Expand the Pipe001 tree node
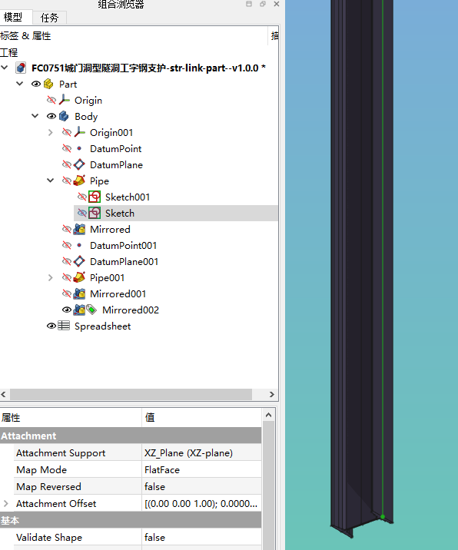Image resolution: width=458 pixels, height=550 pixels. 51,277
